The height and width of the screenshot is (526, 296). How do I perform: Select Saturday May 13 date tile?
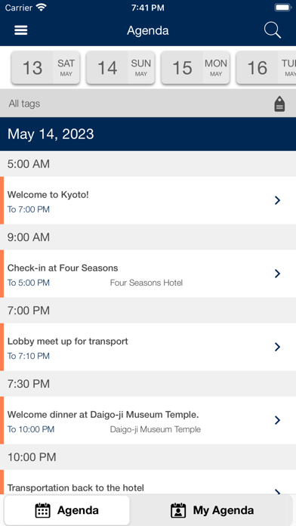pyautogui.click(x=45, y=68)
